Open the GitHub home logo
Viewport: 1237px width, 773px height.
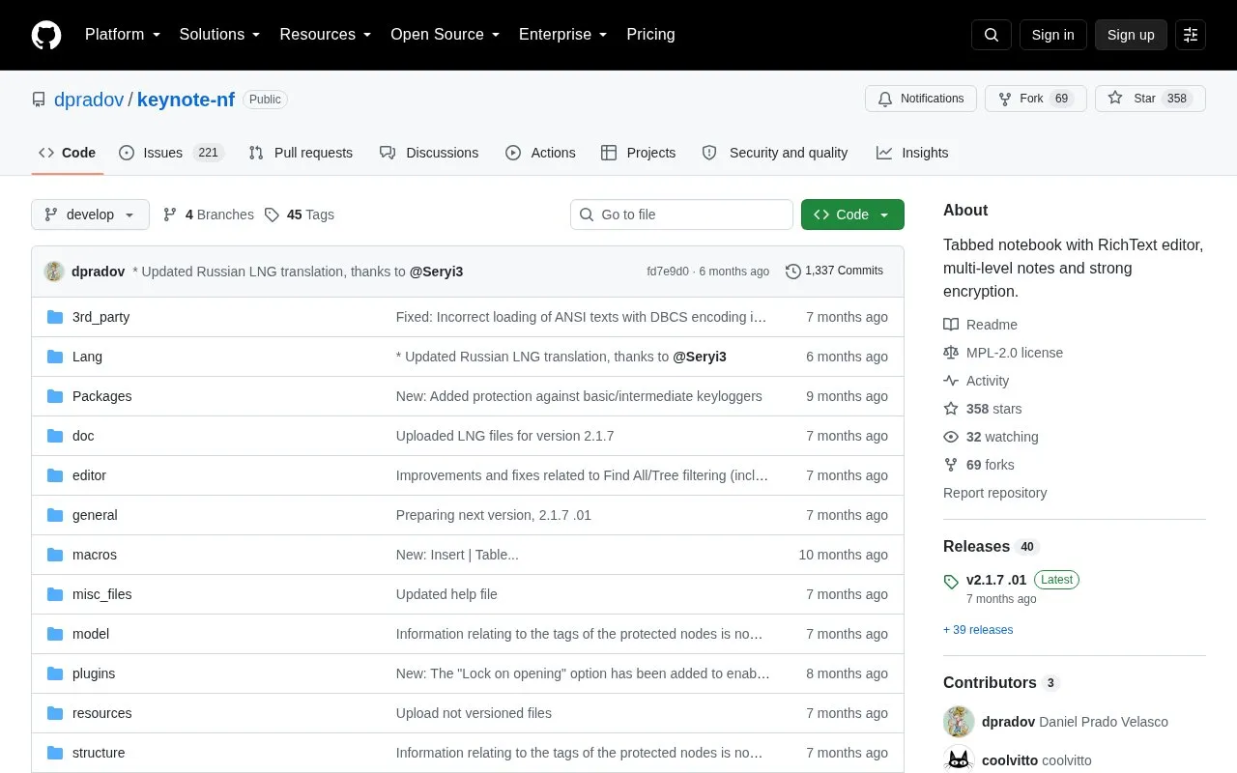tap(46, 35)
